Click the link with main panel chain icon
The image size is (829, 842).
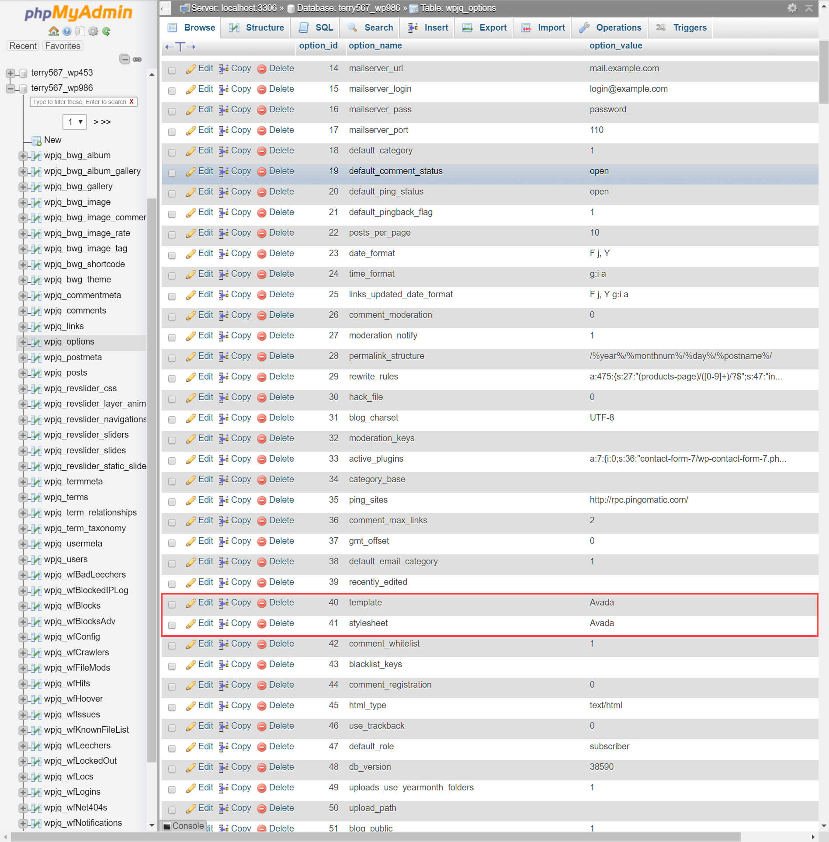click(x=137, y=59)
